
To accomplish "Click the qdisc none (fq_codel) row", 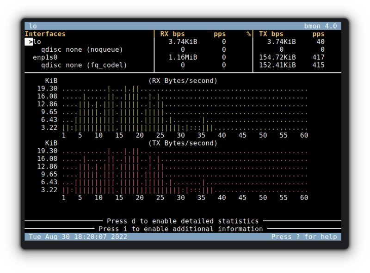I will [x=84, y=65].
